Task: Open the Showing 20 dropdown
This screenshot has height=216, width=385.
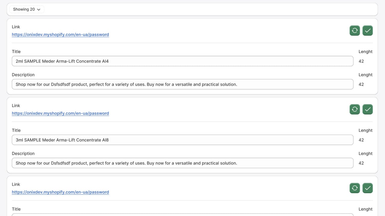Action: click(27, 9)
